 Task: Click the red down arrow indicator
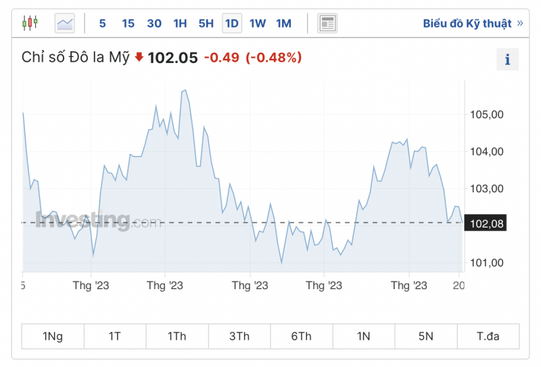[139, 58]
